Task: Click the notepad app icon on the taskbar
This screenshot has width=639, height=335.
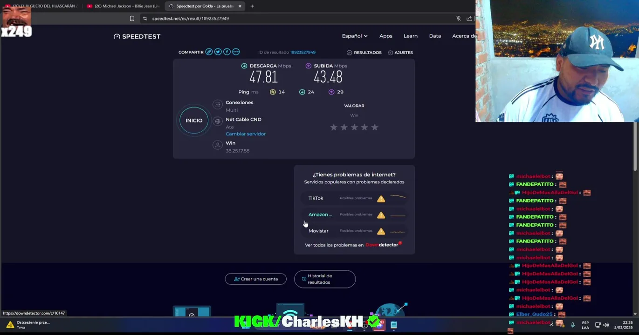Action: (394, 325)
